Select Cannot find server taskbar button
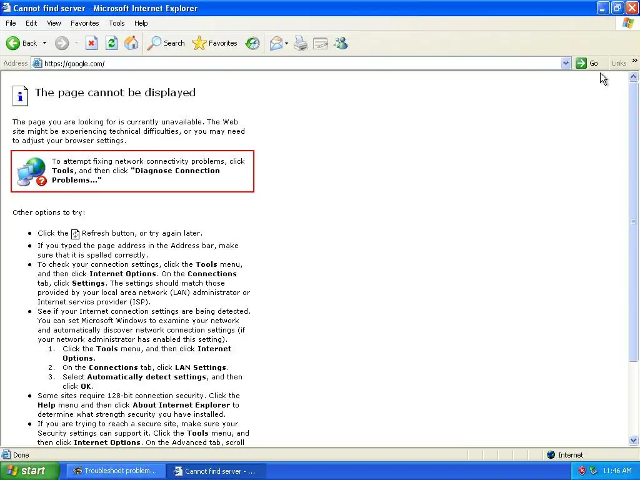 click(216, 471)
